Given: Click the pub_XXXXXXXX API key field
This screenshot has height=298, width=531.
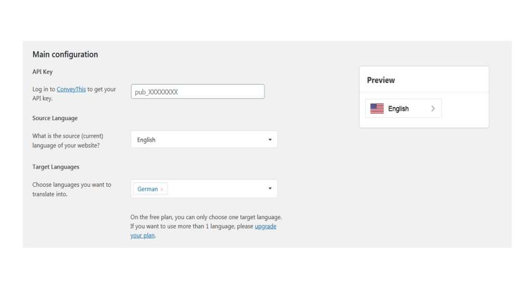Looking at the screenshot, I should [x=198, y=92].
